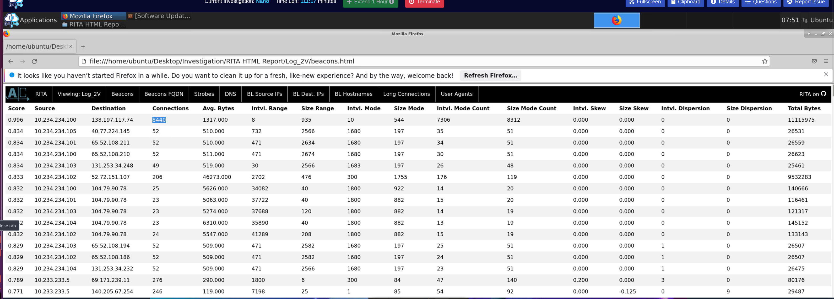Image resolution: width=834 pixels, height=299 pixels.
Task: Open a new browser tab
Action: click(x=83, y=47)
